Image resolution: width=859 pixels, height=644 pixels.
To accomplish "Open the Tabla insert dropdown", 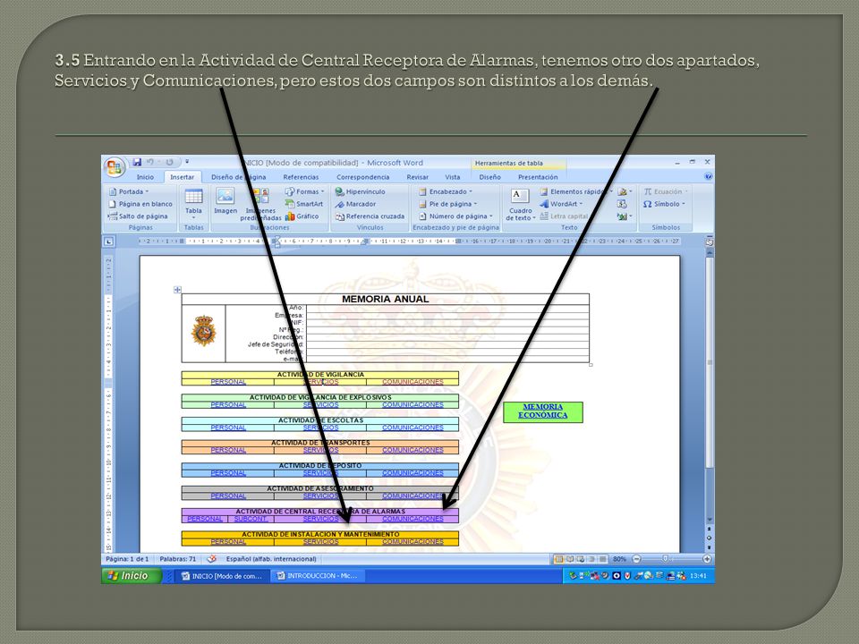I will pyautogui.click(x=193, y=204).
